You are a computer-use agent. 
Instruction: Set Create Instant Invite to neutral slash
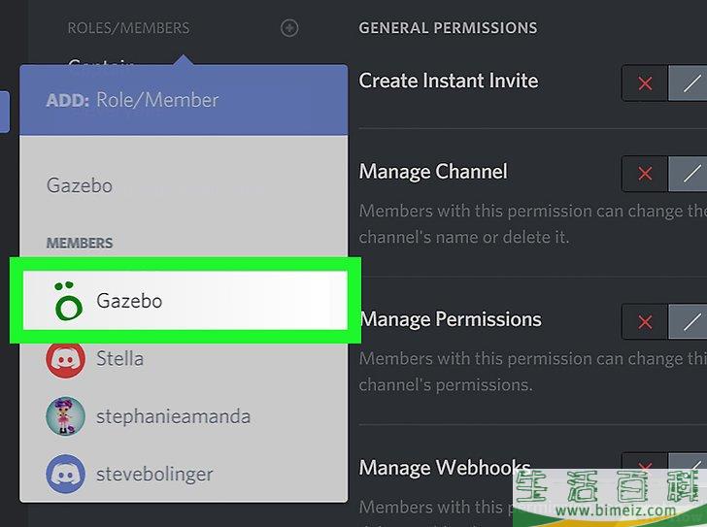point(690,84)
